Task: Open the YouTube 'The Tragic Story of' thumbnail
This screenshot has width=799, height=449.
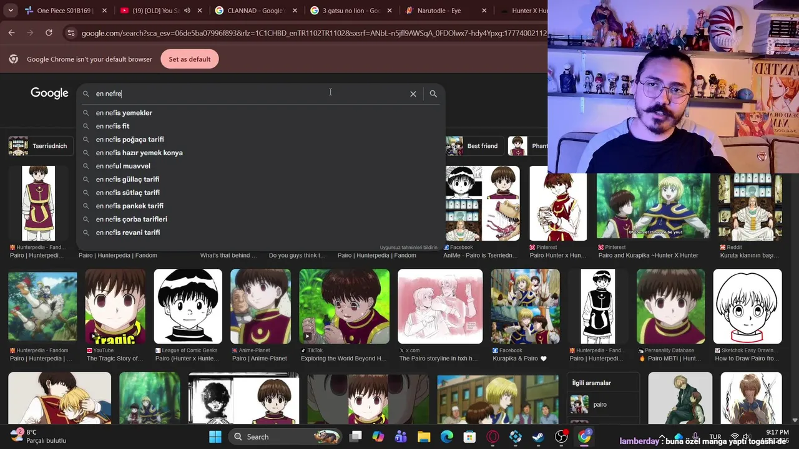Action: click(x=115, y=306)
